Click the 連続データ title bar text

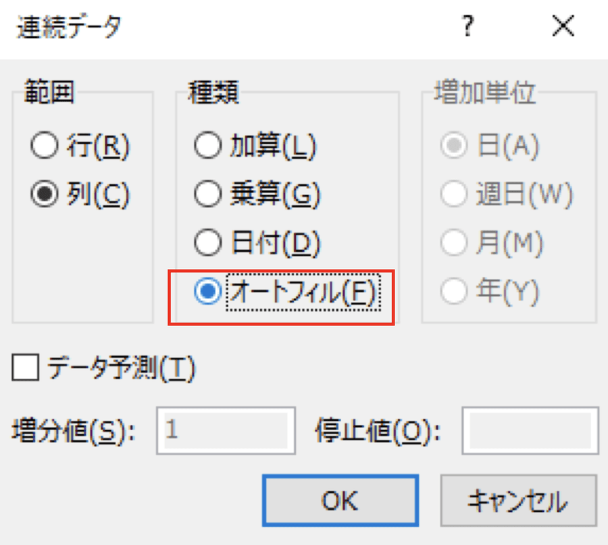click(x=67, y=28)
